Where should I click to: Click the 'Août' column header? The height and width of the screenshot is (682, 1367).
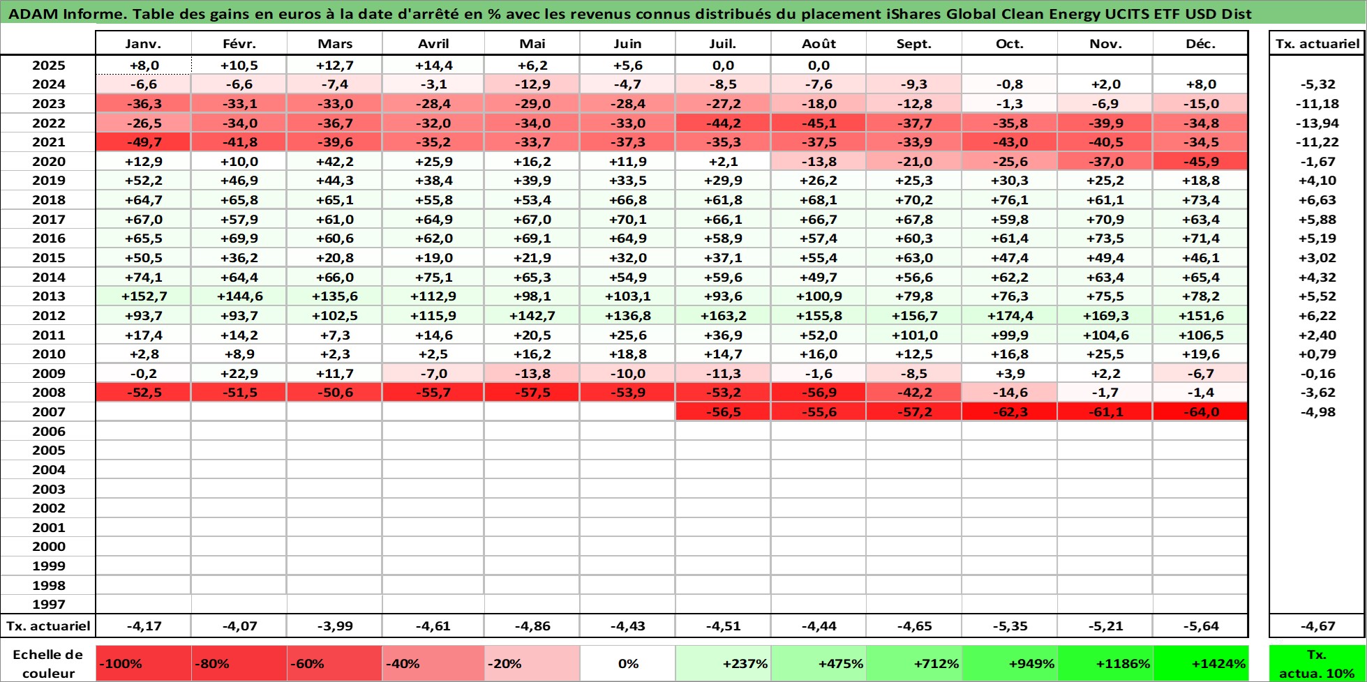click(819, 43)
